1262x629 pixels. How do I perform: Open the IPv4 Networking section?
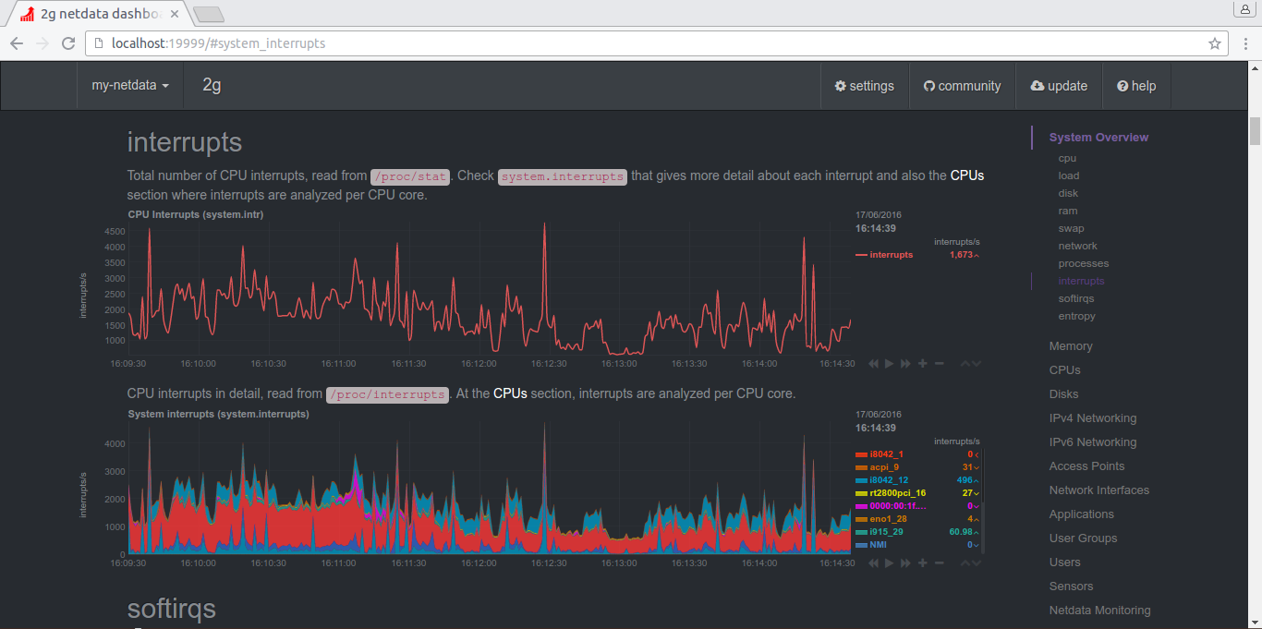point(1093,418)
